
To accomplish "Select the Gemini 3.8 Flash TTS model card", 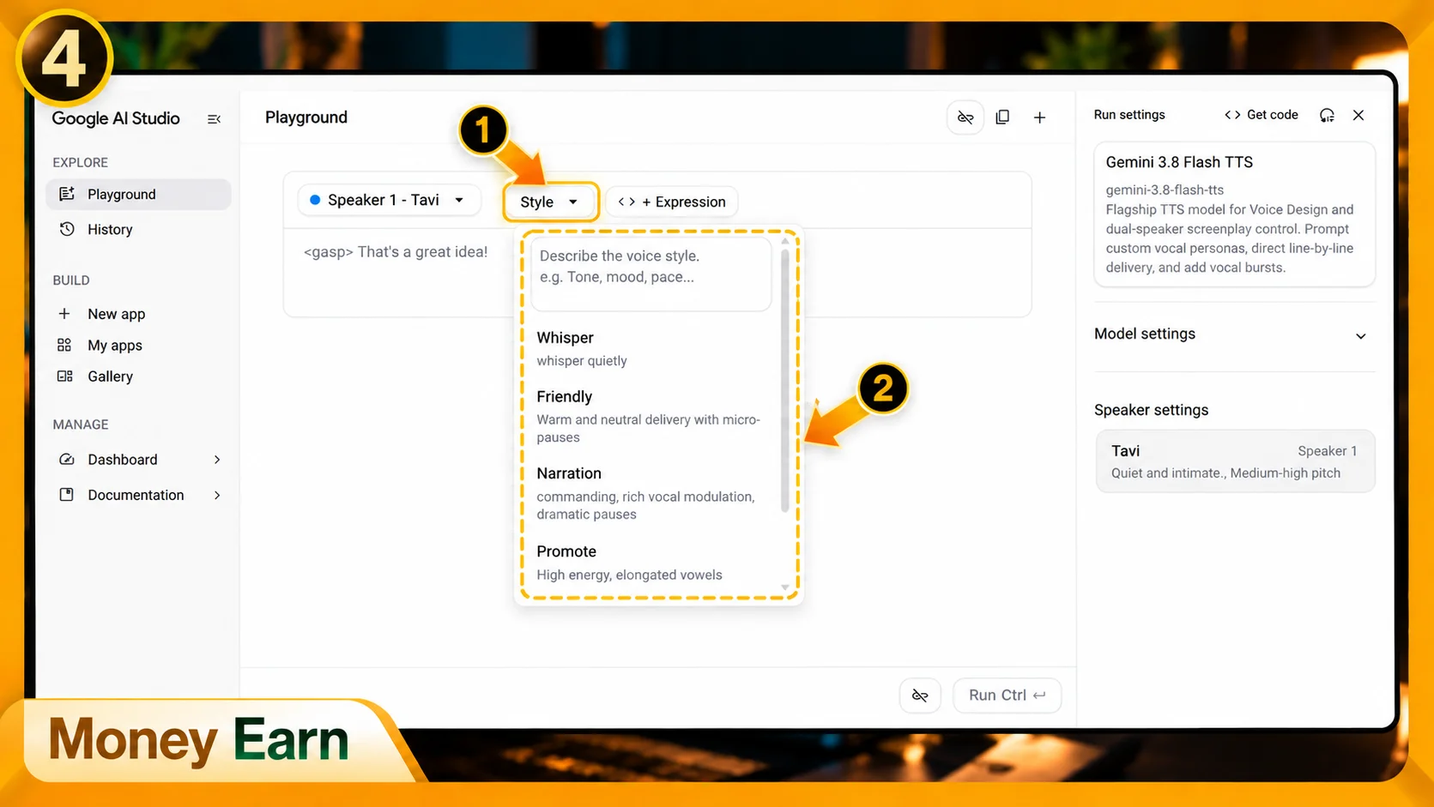I will 1234,214.
